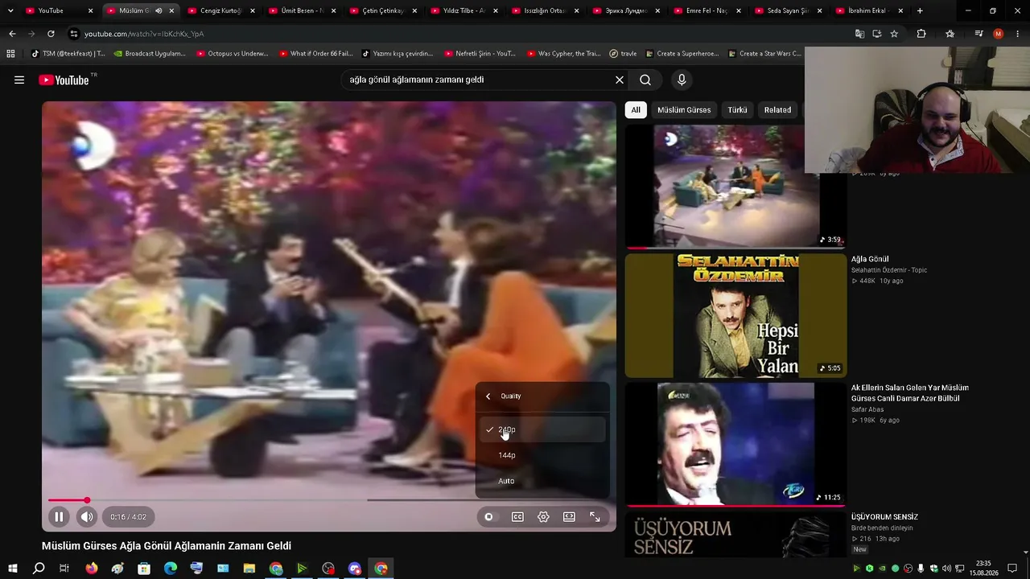Enter full screen on the video

pos(595,517)
